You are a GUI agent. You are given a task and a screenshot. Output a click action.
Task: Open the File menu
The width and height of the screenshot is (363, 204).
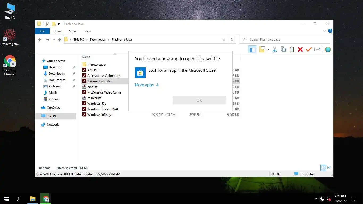coord(42,31)
